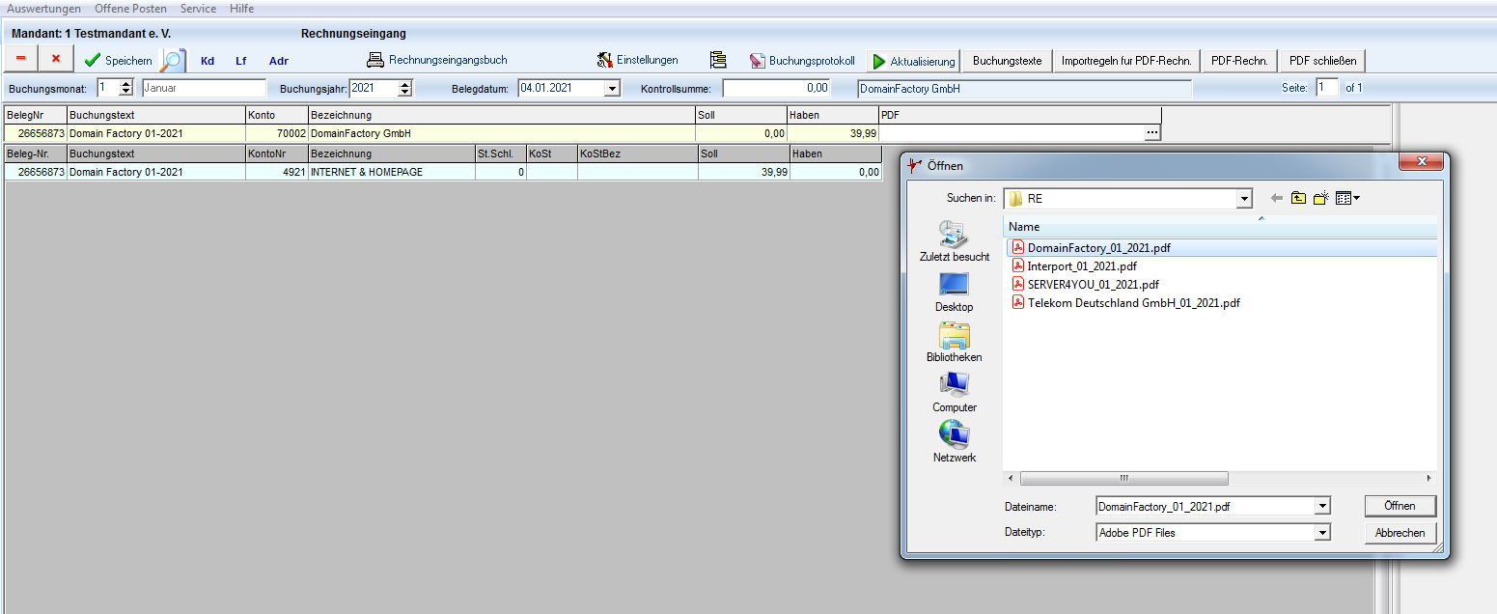Click the St.Schl. column header
The height and width of the screenshot is (614, 1497).
tap(501, 153)
